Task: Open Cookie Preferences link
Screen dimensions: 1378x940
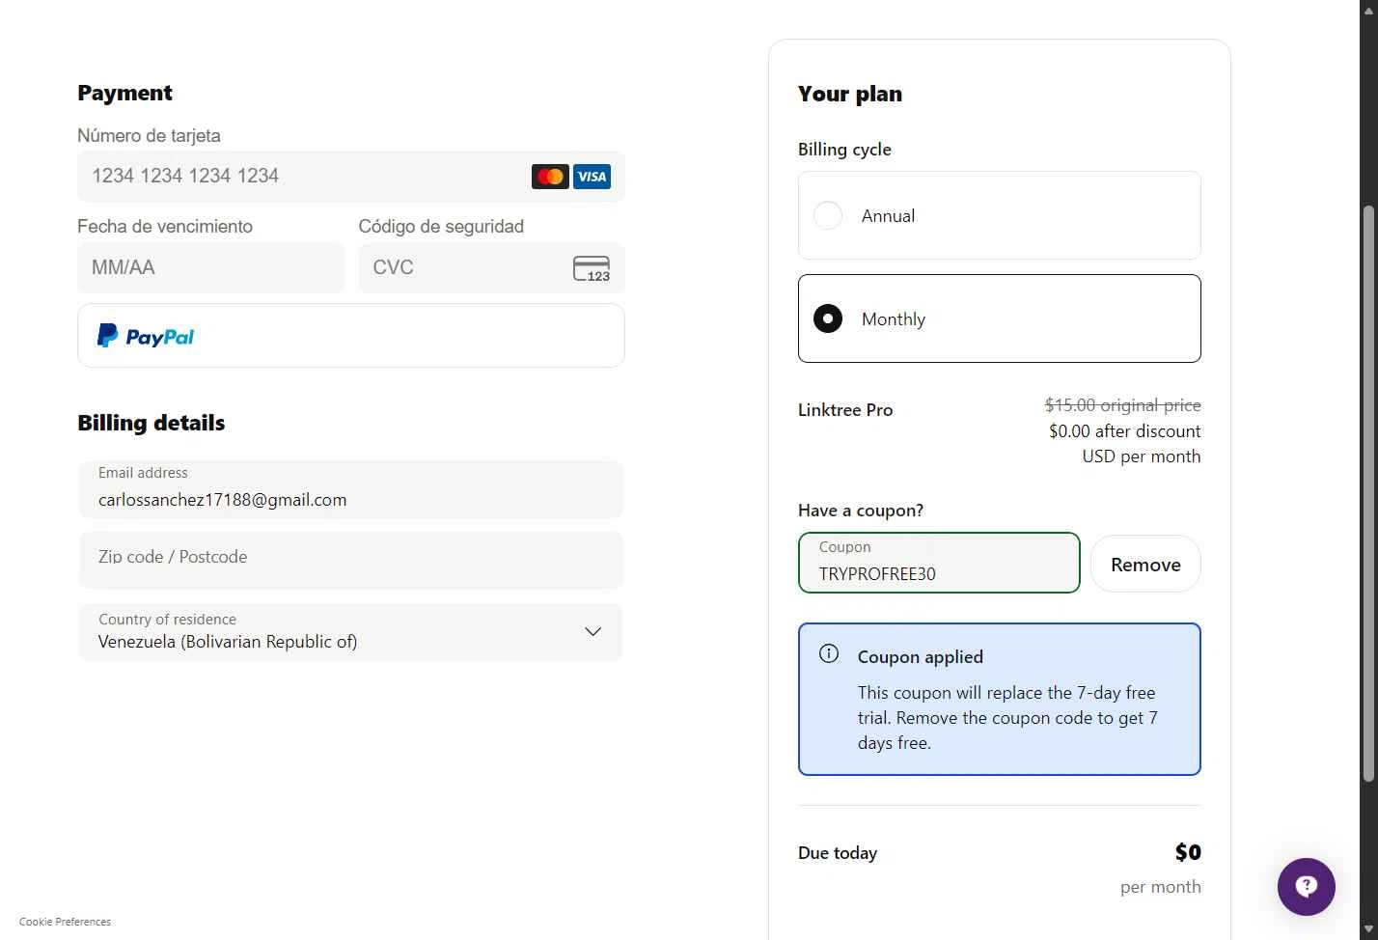Action: click(x=65, y=922)
